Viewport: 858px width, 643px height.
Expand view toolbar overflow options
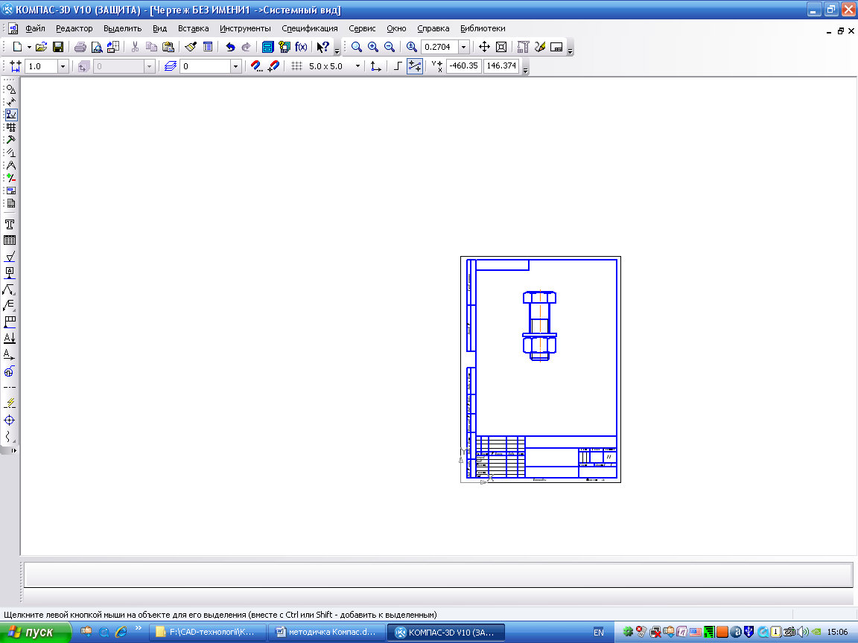tap(571, 51)
